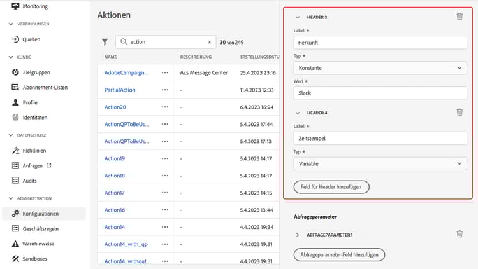Delete Header 4 with trash icon
The height and width of the screenshot is (269, 478).
(x=460, y=113)
